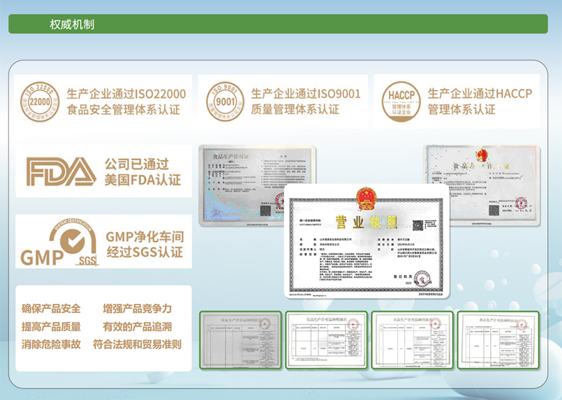Select the 权威机制 header bar
Viewport: 562px width, 400px height.
278,24
